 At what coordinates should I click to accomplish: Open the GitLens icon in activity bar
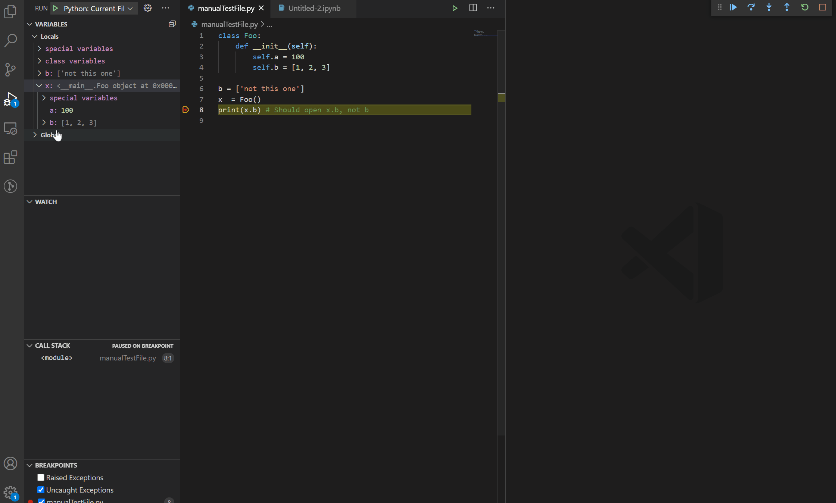(x=10, y=186)
